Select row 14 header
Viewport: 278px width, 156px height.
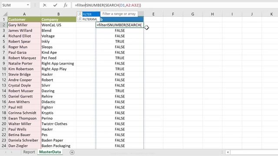click(4, 91)
